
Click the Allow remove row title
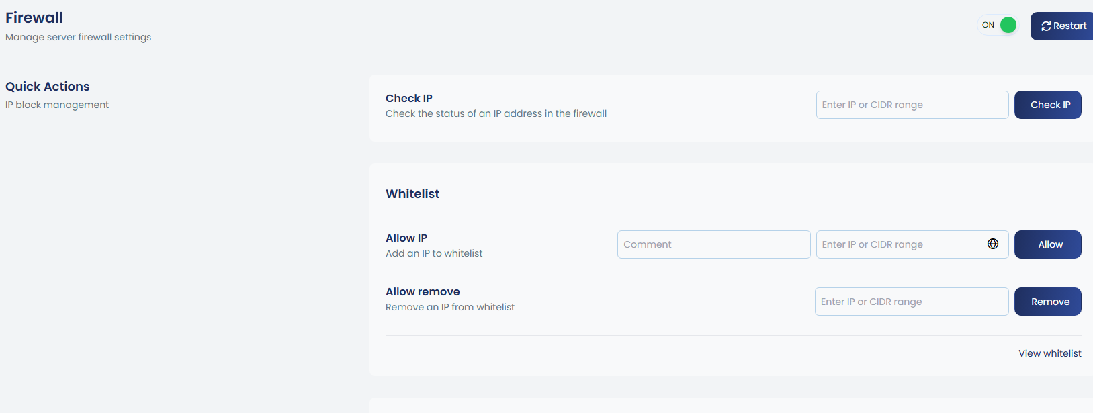point(423,291)
